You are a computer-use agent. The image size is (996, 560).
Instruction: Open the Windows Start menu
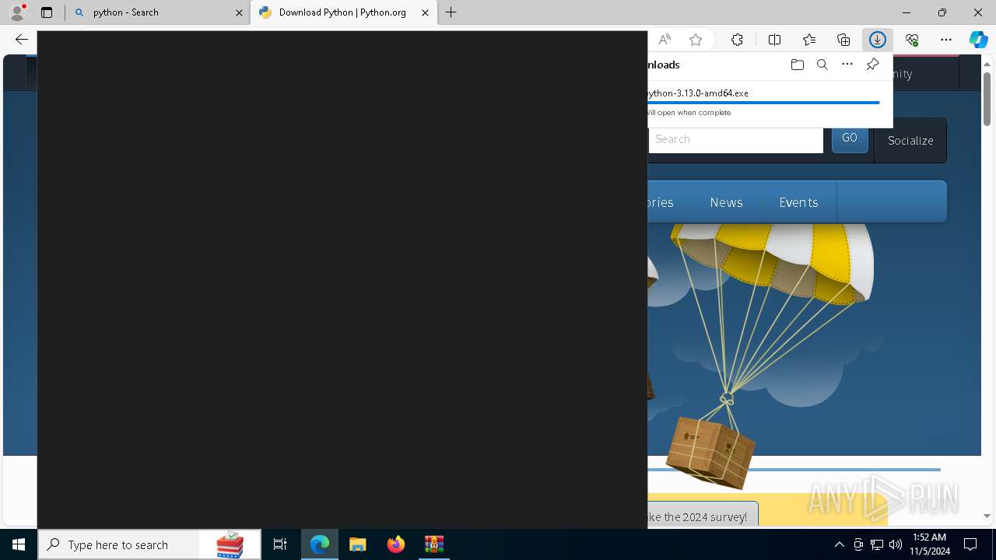point(19,544)
